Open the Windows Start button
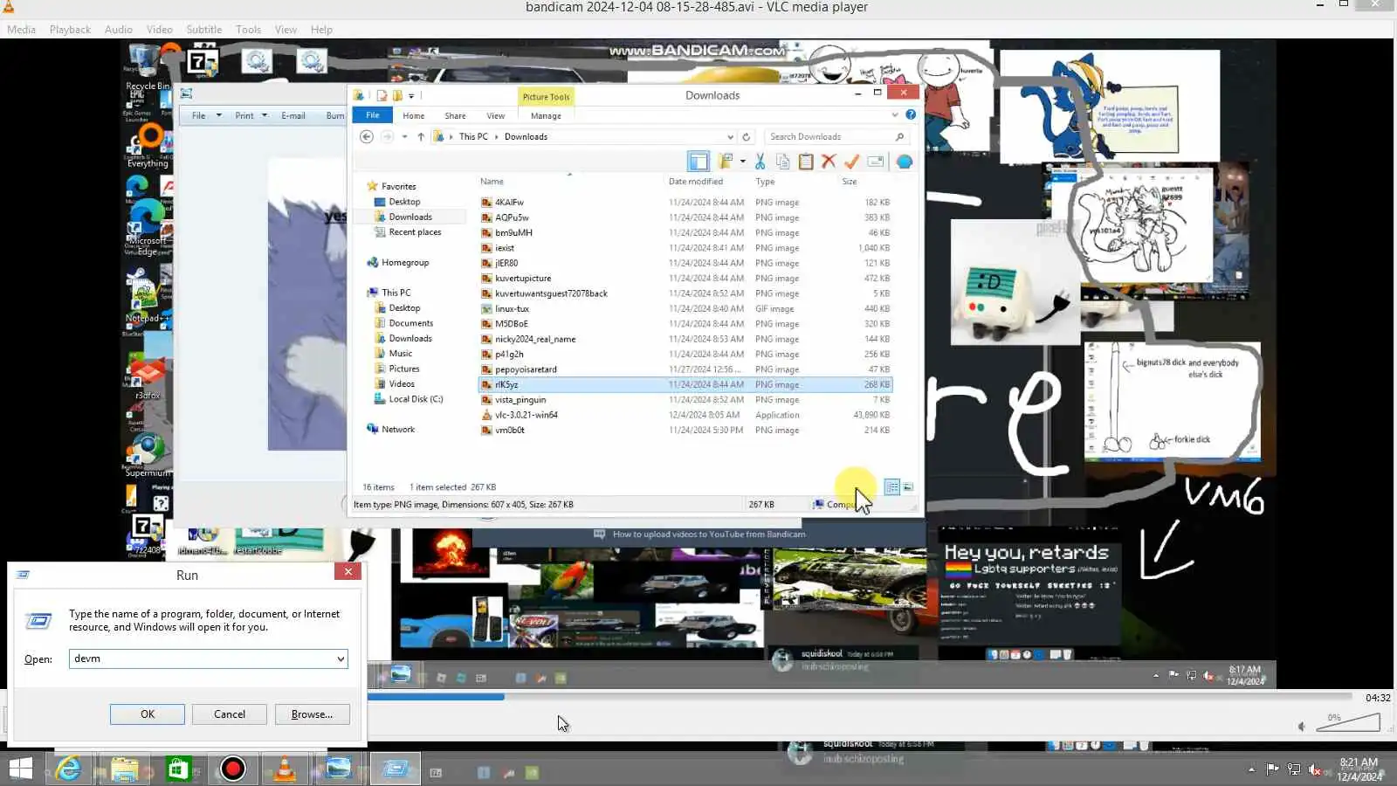This screenshot has height=786, width=1397. click(20, 769)
